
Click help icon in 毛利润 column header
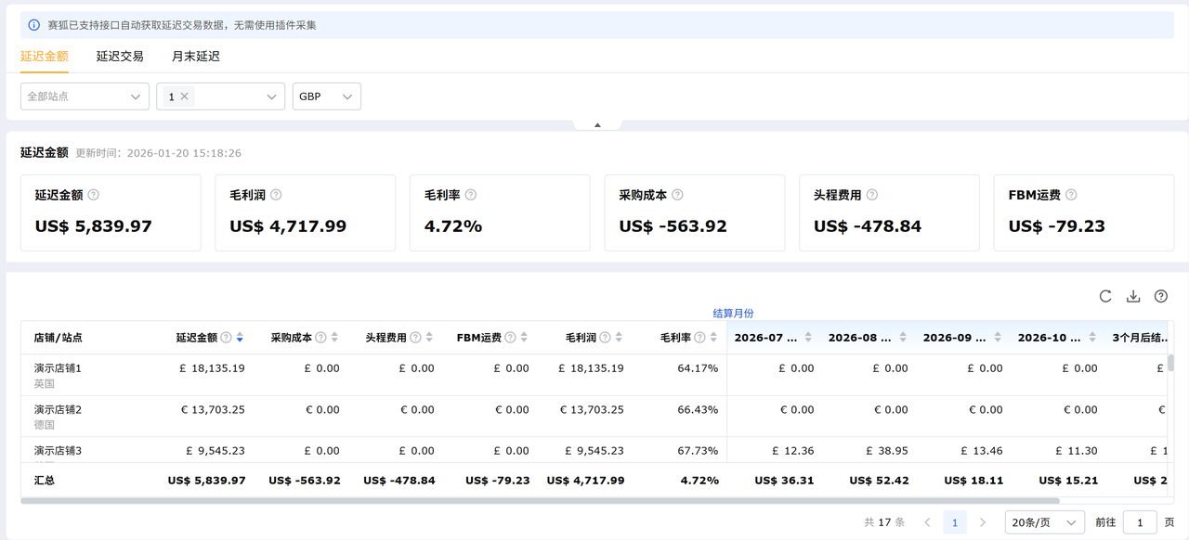point(605,338)
